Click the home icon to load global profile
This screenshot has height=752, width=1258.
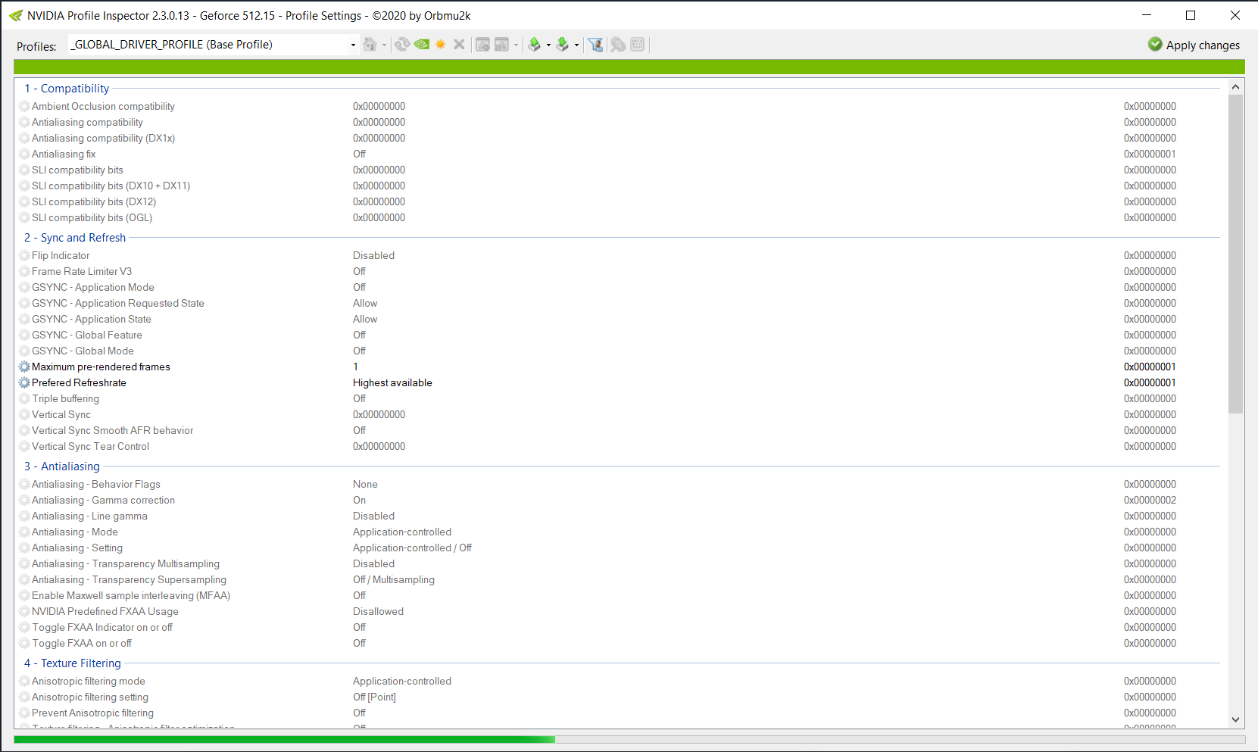(370, 45)
